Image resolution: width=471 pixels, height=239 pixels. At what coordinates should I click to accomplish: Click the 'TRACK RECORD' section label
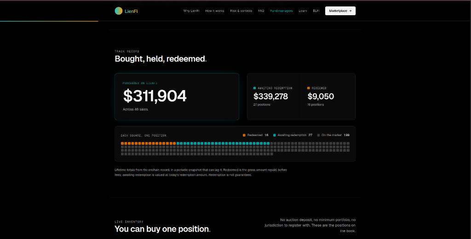point(127,51)
